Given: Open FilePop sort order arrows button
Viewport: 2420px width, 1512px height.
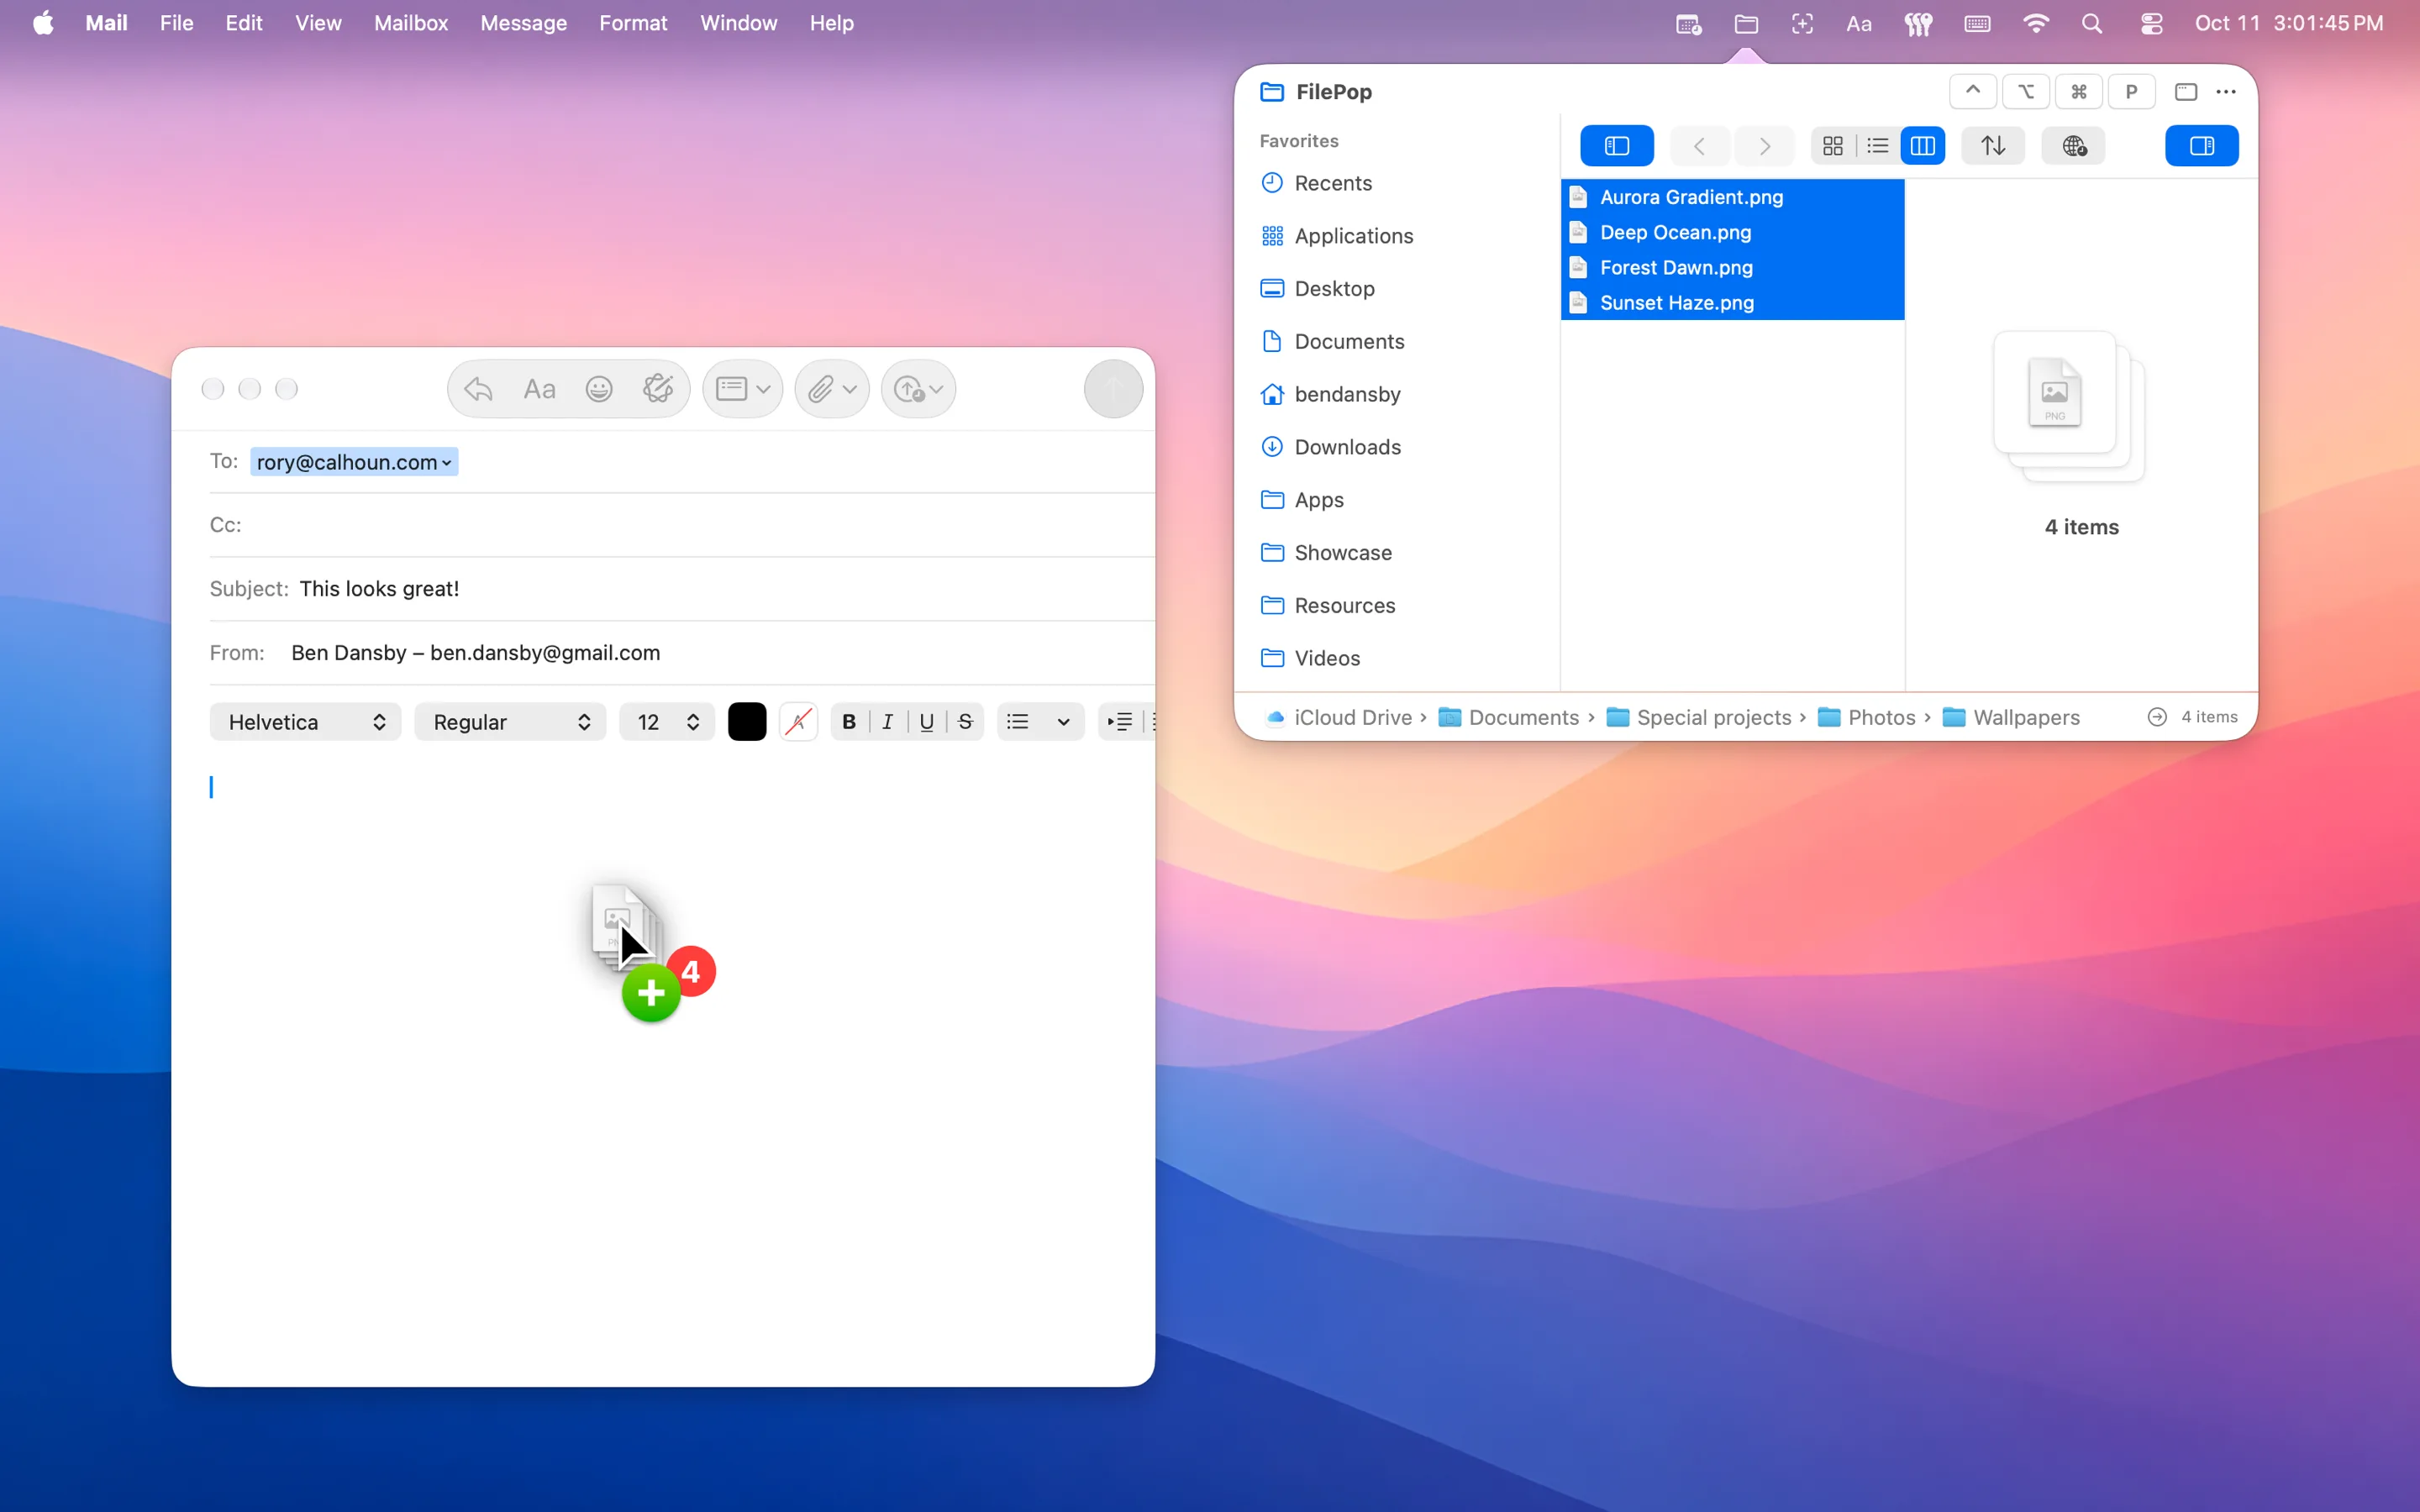Looking at the screenshot, I should [1992, 146].
